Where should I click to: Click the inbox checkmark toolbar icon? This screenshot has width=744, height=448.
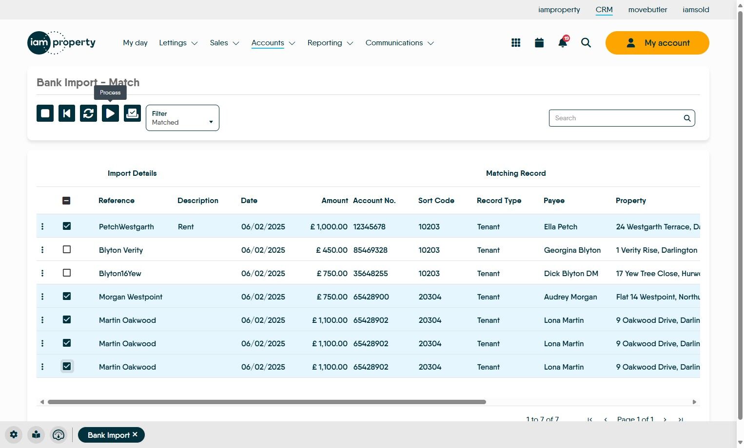tap(132, 113)
